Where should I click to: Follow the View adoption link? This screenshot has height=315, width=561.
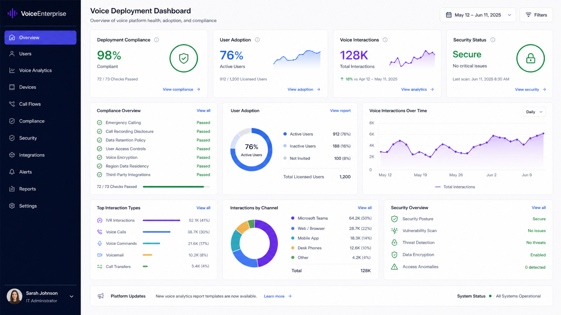pos(304,89)
